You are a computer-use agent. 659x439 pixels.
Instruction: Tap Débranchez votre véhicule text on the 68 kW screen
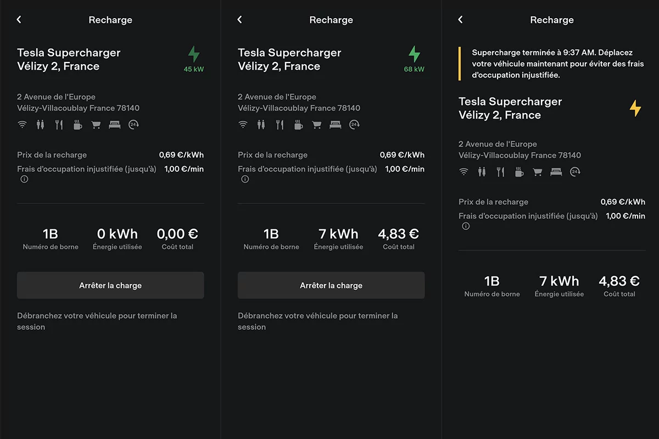(318, 322)
